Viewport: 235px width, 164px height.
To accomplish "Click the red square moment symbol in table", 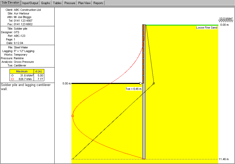I will [12, 79].
